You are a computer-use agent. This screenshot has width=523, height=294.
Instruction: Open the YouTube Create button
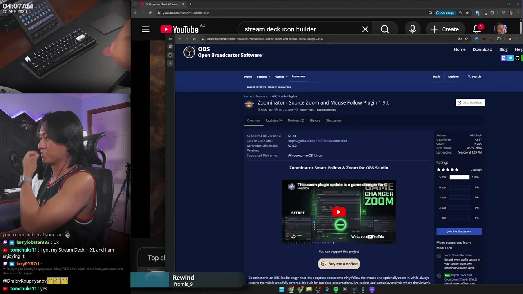[445, 29]
